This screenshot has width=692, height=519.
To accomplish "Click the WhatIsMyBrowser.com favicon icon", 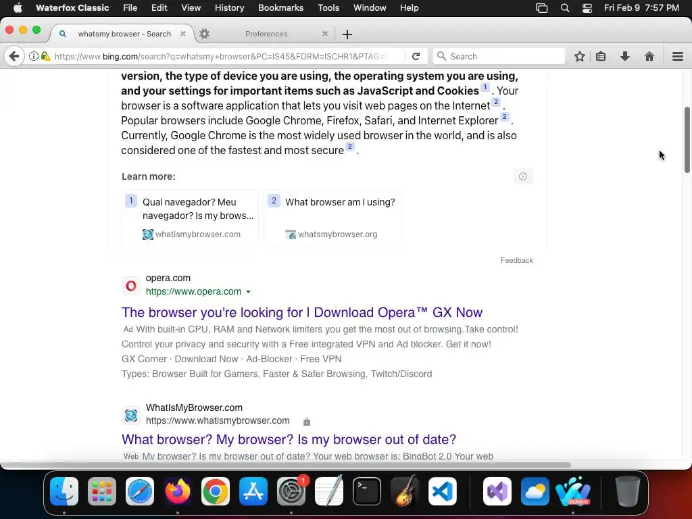I will [x=131, y=416].
